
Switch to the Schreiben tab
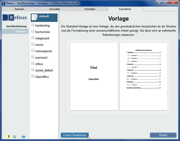coord(90,9)
